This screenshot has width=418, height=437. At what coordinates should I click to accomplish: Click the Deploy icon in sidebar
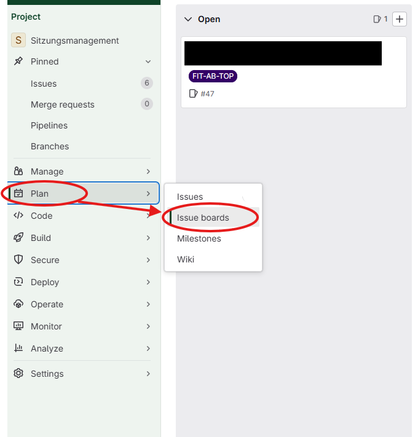(18, 281)
